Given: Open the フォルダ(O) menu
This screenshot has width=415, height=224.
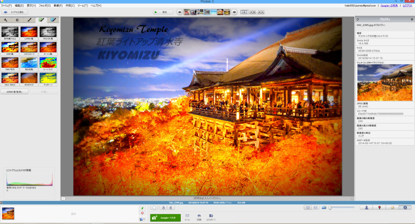Looking at the screenshot, I should pyautogui.click(x=45, y=6).
